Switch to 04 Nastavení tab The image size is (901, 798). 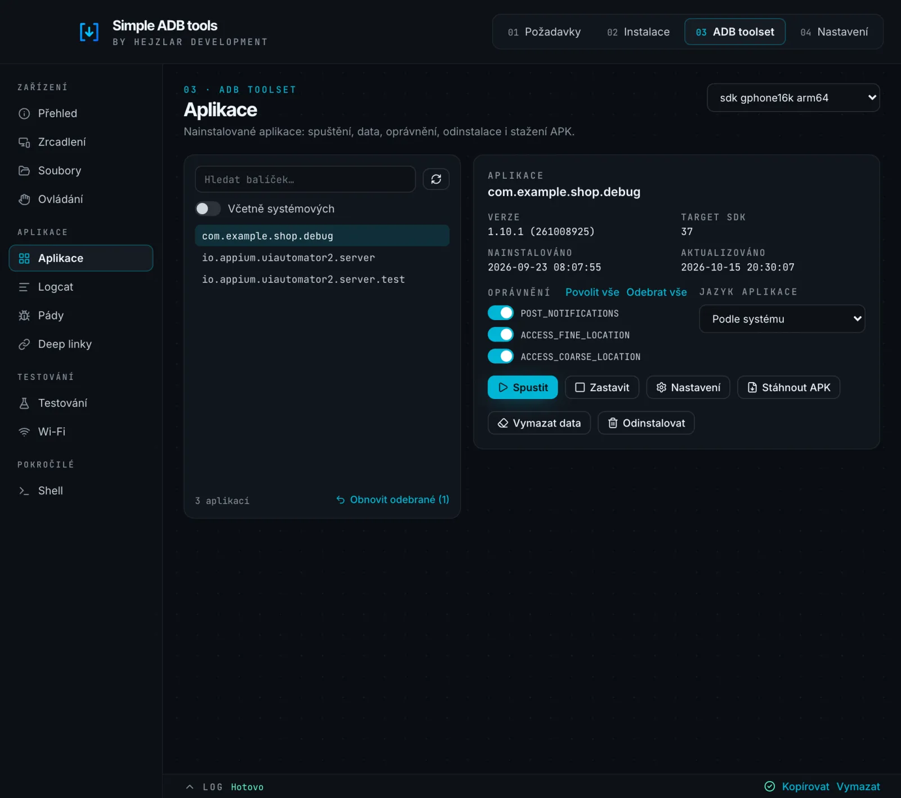(x=834, y=32)
